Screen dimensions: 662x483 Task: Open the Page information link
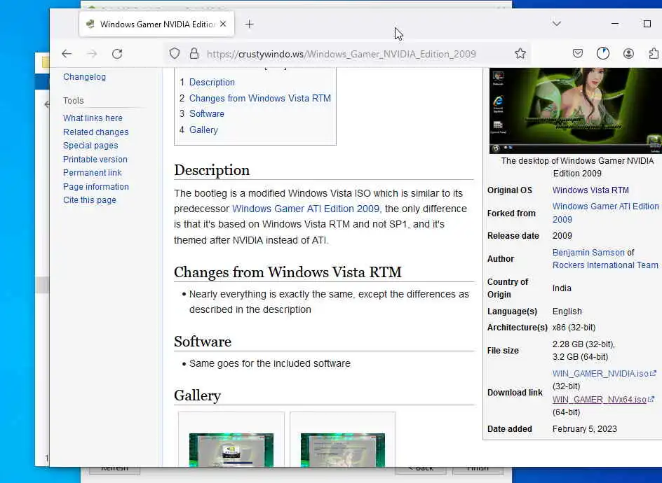pos(96,187)
